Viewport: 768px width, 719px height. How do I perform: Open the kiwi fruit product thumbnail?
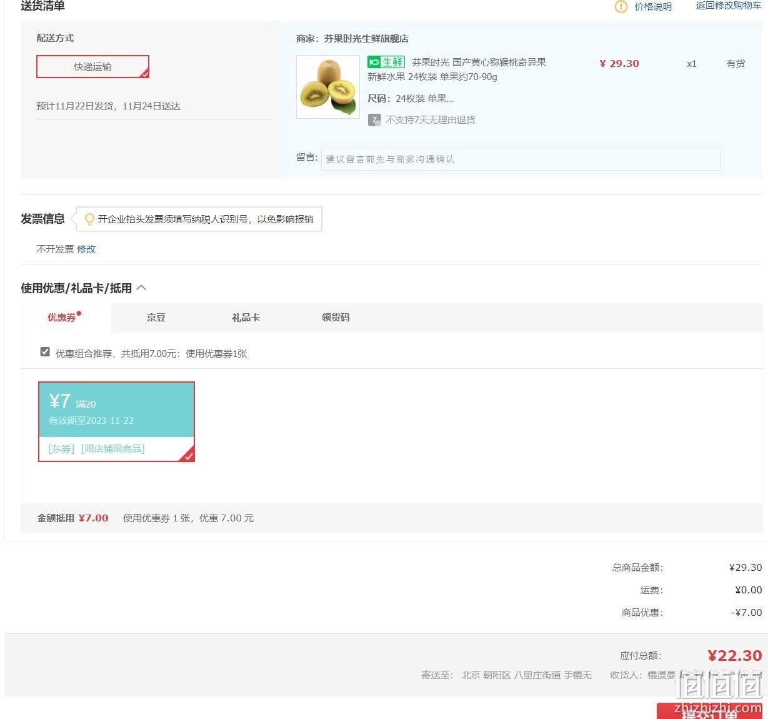tap(328, 87)
